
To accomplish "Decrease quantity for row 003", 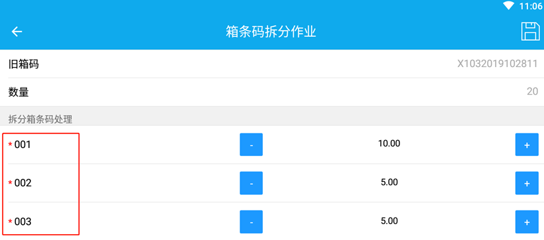I will pos(251,222).
